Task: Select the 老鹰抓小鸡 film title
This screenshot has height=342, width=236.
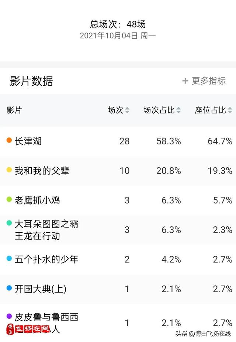Action: coord(37,200)
